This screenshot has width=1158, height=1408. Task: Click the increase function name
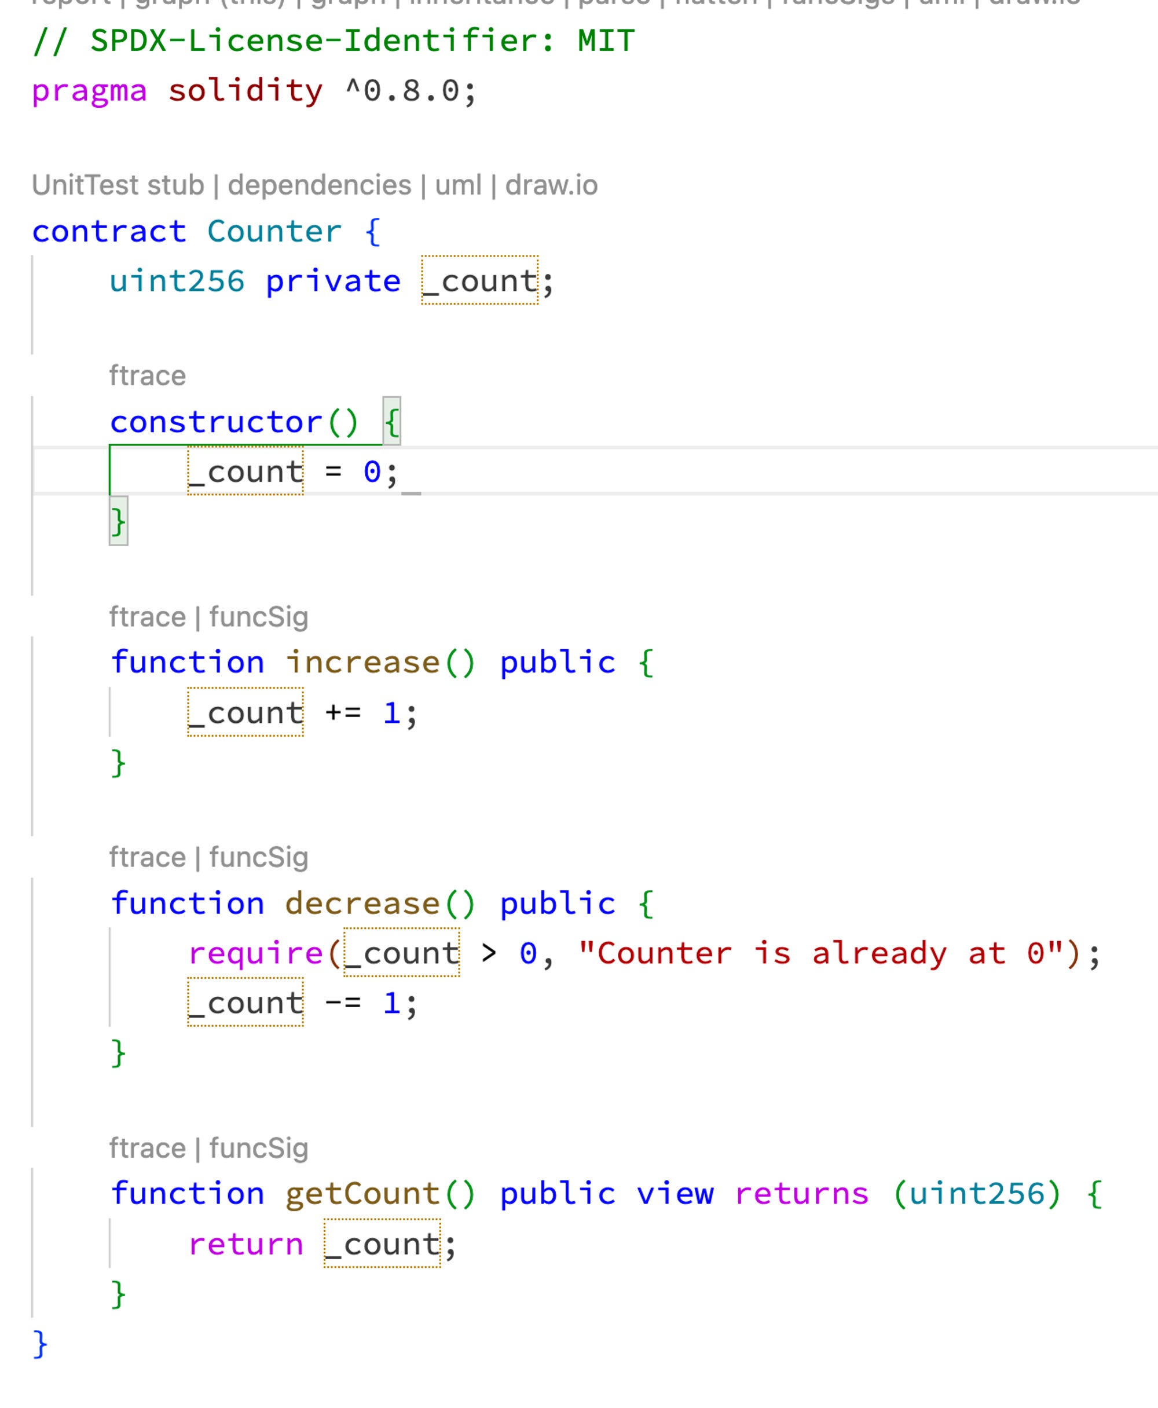[362, 663]
